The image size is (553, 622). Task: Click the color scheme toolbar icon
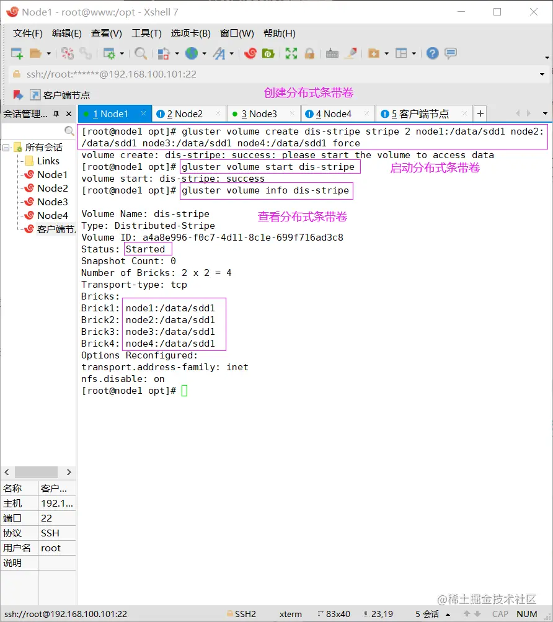[164, 53]
